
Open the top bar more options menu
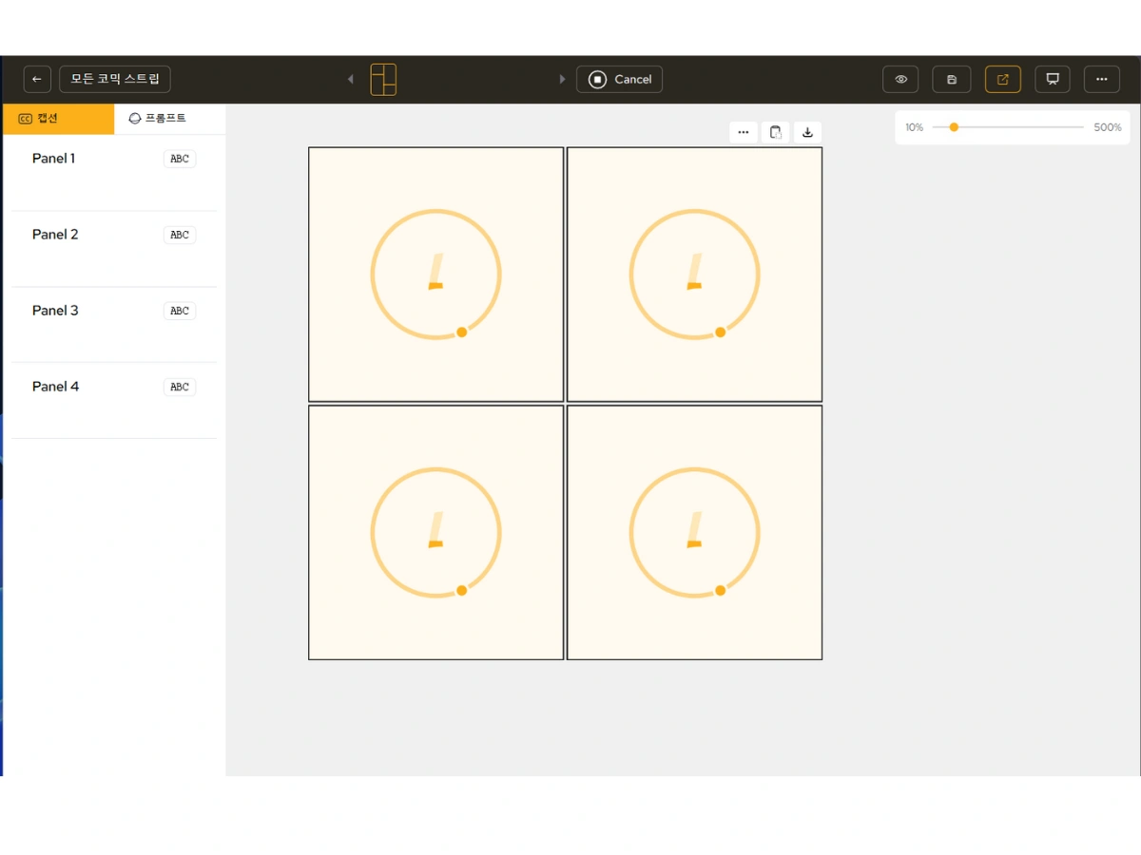coord(1101,79)
